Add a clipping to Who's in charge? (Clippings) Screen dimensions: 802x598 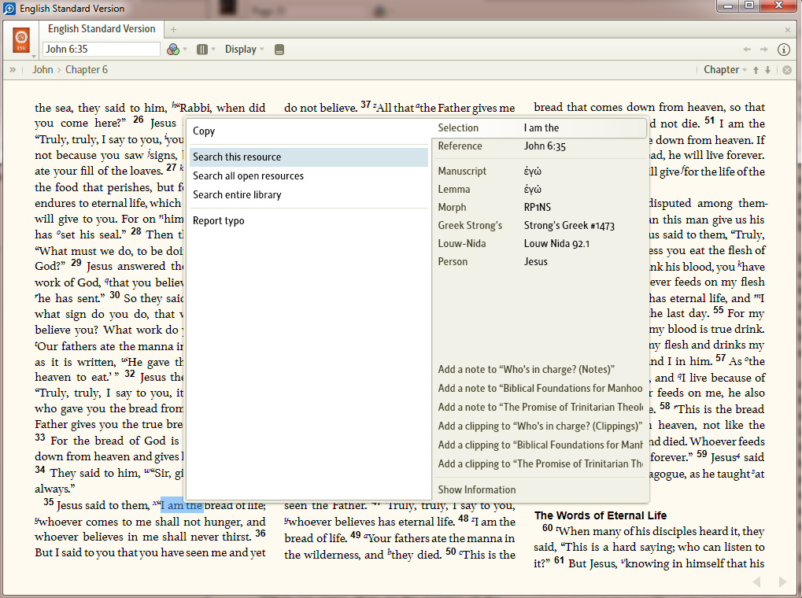click(x=541, y=426)
